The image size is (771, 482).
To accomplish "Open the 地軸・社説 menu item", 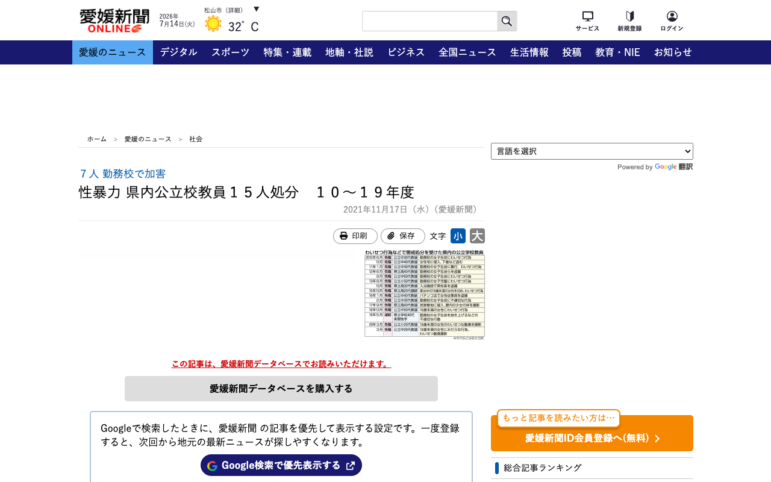I will 349,52.
